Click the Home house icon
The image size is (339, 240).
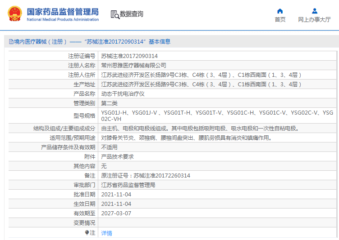pos(280,11)
